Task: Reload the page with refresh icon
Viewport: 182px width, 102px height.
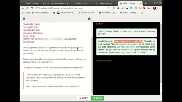Action: 32,8
